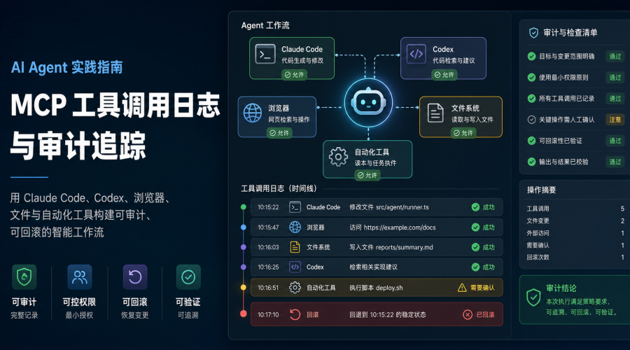Click the rollback icon in the 10:17:10 log row
Viewport: 630px width, 350px height.
(x=295, y=314)
